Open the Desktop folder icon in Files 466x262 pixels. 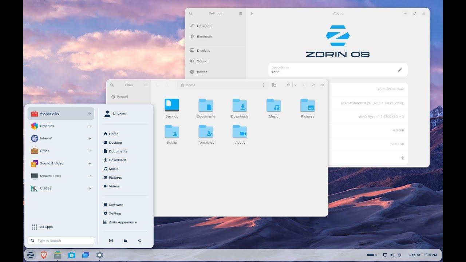point(172,108)
